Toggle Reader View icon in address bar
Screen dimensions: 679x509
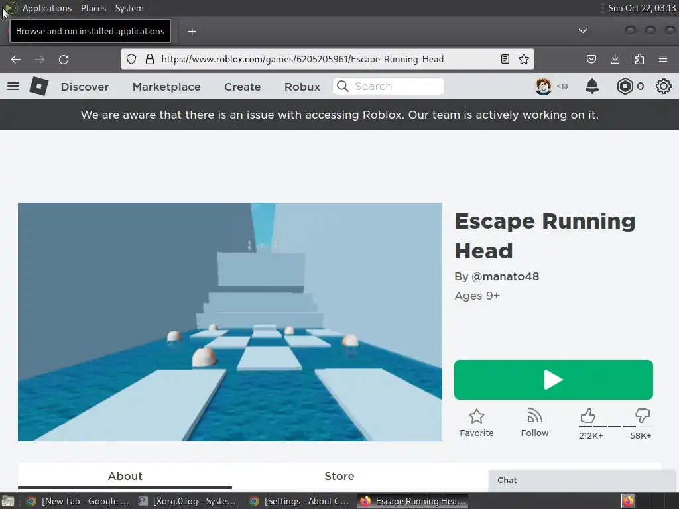505,59
